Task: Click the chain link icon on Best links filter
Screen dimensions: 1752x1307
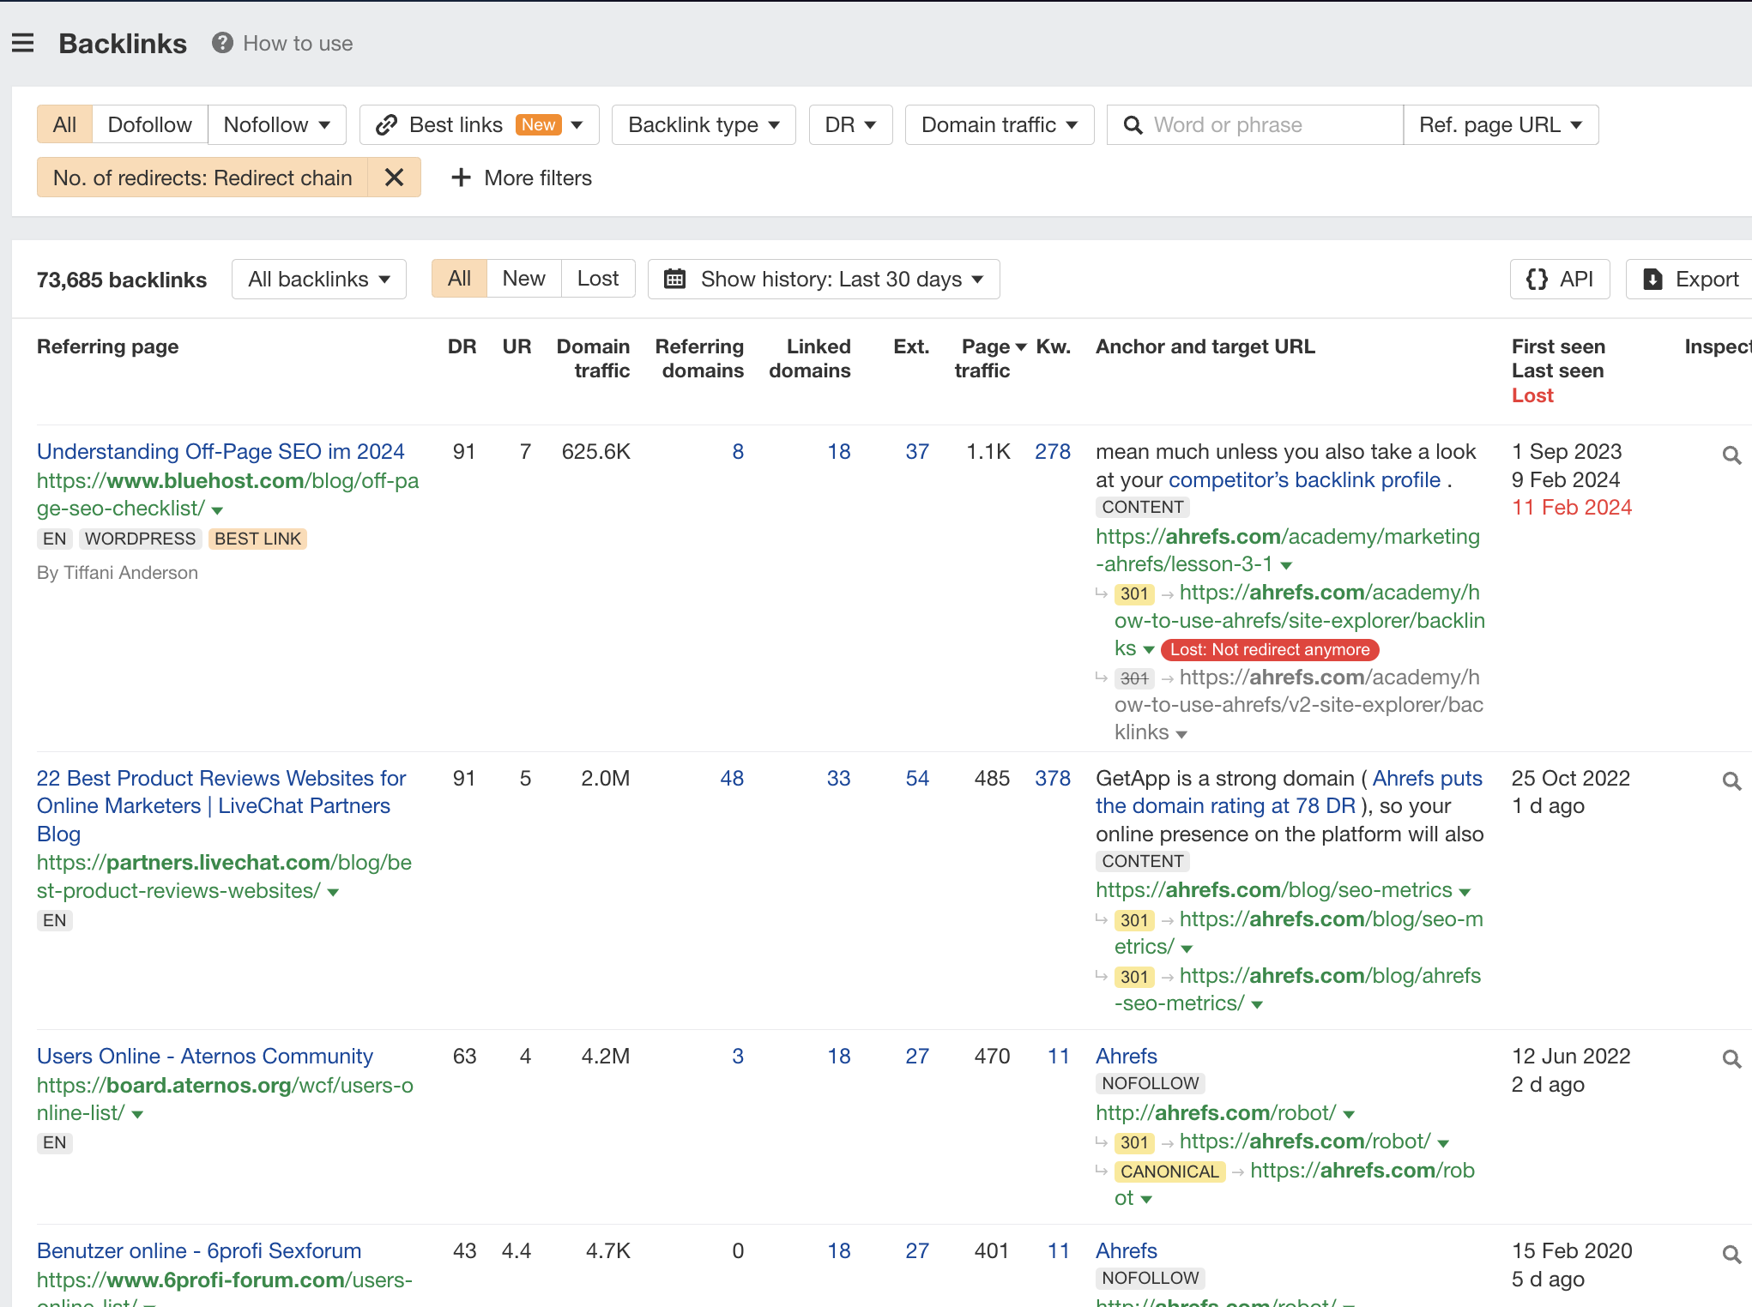Action: 386,124
